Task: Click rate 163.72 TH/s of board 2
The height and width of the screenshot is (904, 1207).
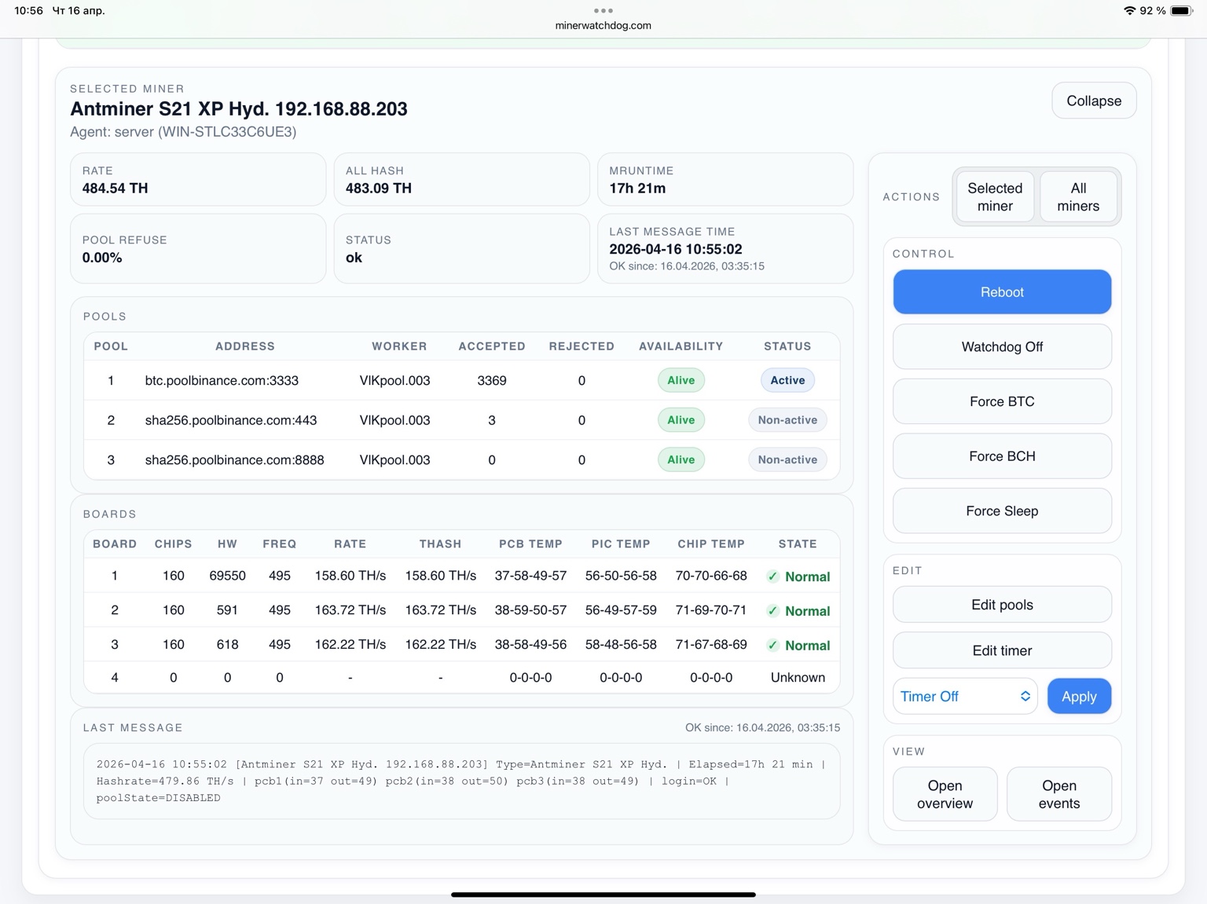Action: click(350, 610)
